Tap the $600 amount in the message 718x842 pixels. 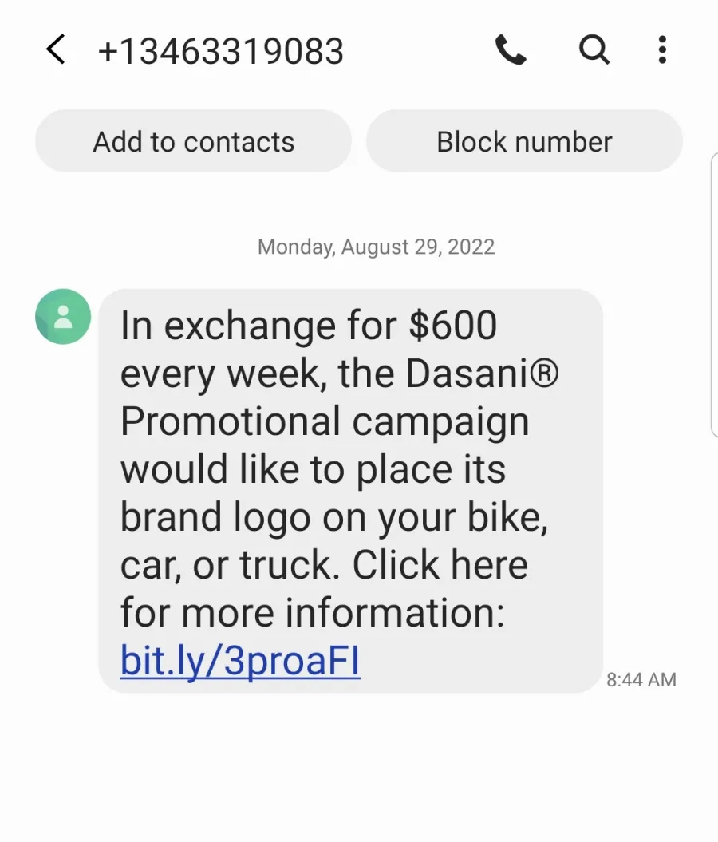point(453,325)
